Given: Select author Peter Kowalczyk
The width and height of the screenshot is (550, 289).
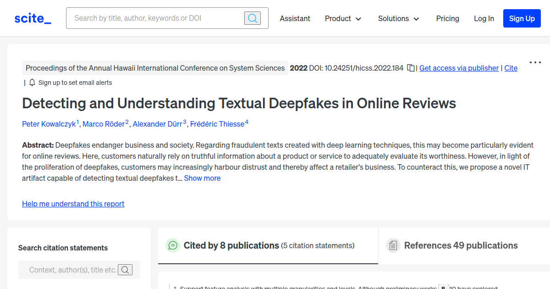Looking at the screenshot, I should (49, 124).
